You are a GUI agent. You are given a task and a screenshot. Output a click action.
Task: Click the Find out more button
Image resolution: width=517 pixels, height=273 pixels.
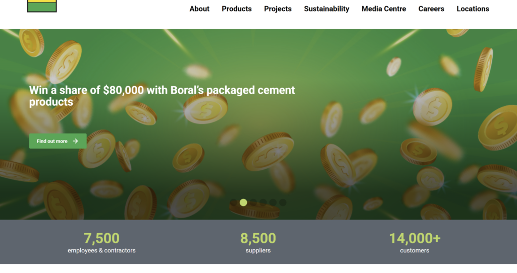[x=58, y=141]
